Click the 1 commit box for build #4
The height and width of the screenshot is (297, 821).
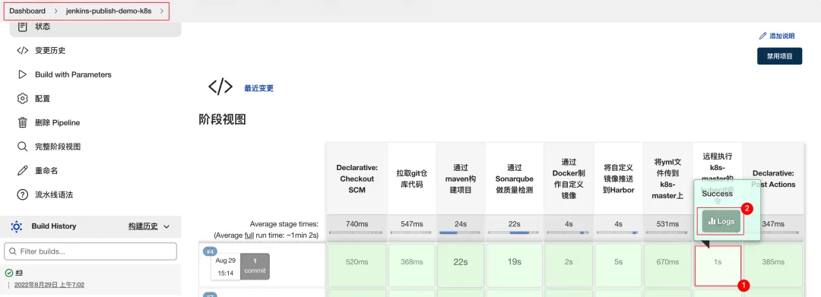(255, 266)
